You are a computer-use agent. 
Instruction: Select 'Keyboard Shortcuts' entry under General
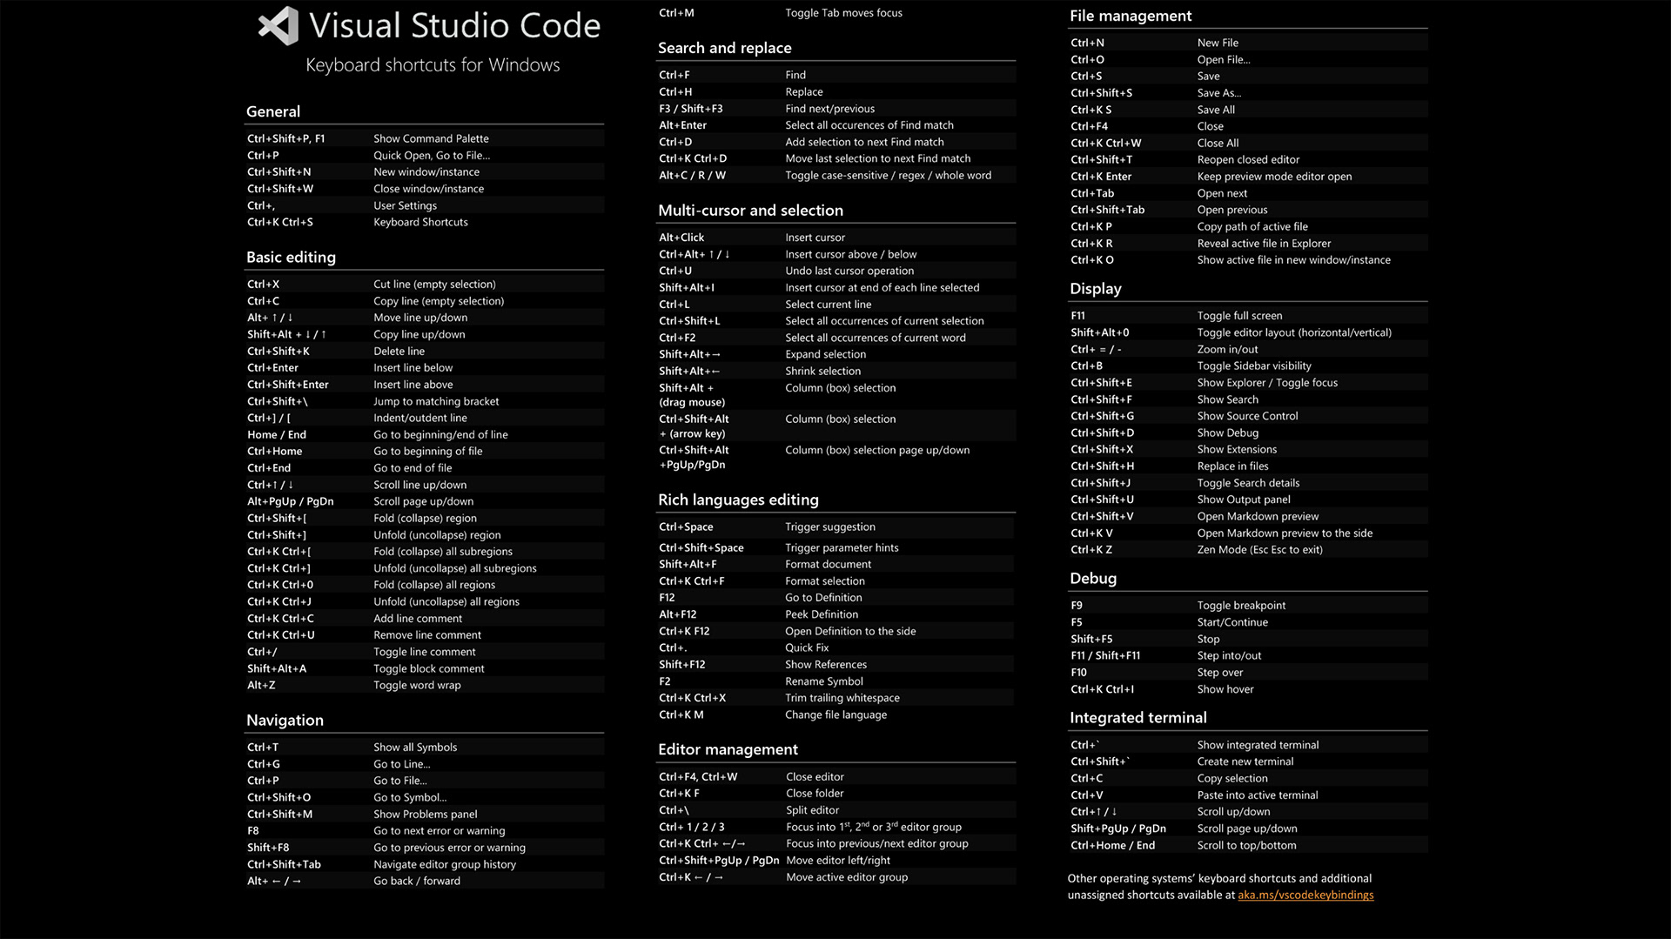(x=420, y=222)
